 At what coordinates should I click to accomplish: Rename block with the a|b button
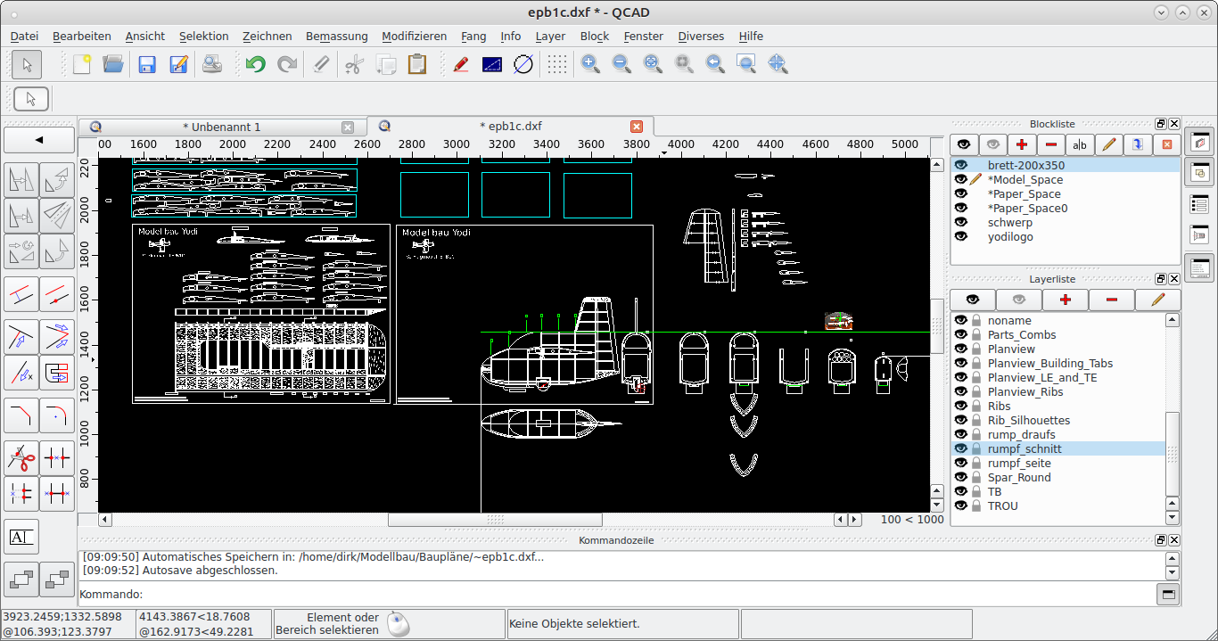pyautogui.click(x=1080, y=144)
